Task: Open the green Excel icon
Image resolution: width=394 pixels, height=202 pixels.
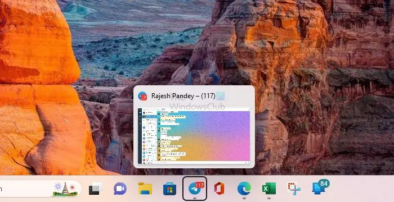Action: (x=268, y=189)
